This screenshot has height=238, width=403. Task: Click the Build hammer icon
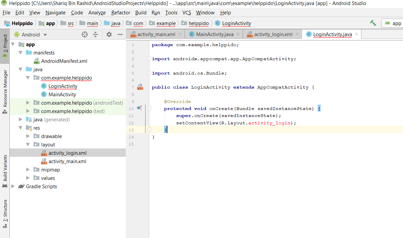coord(373,23)
